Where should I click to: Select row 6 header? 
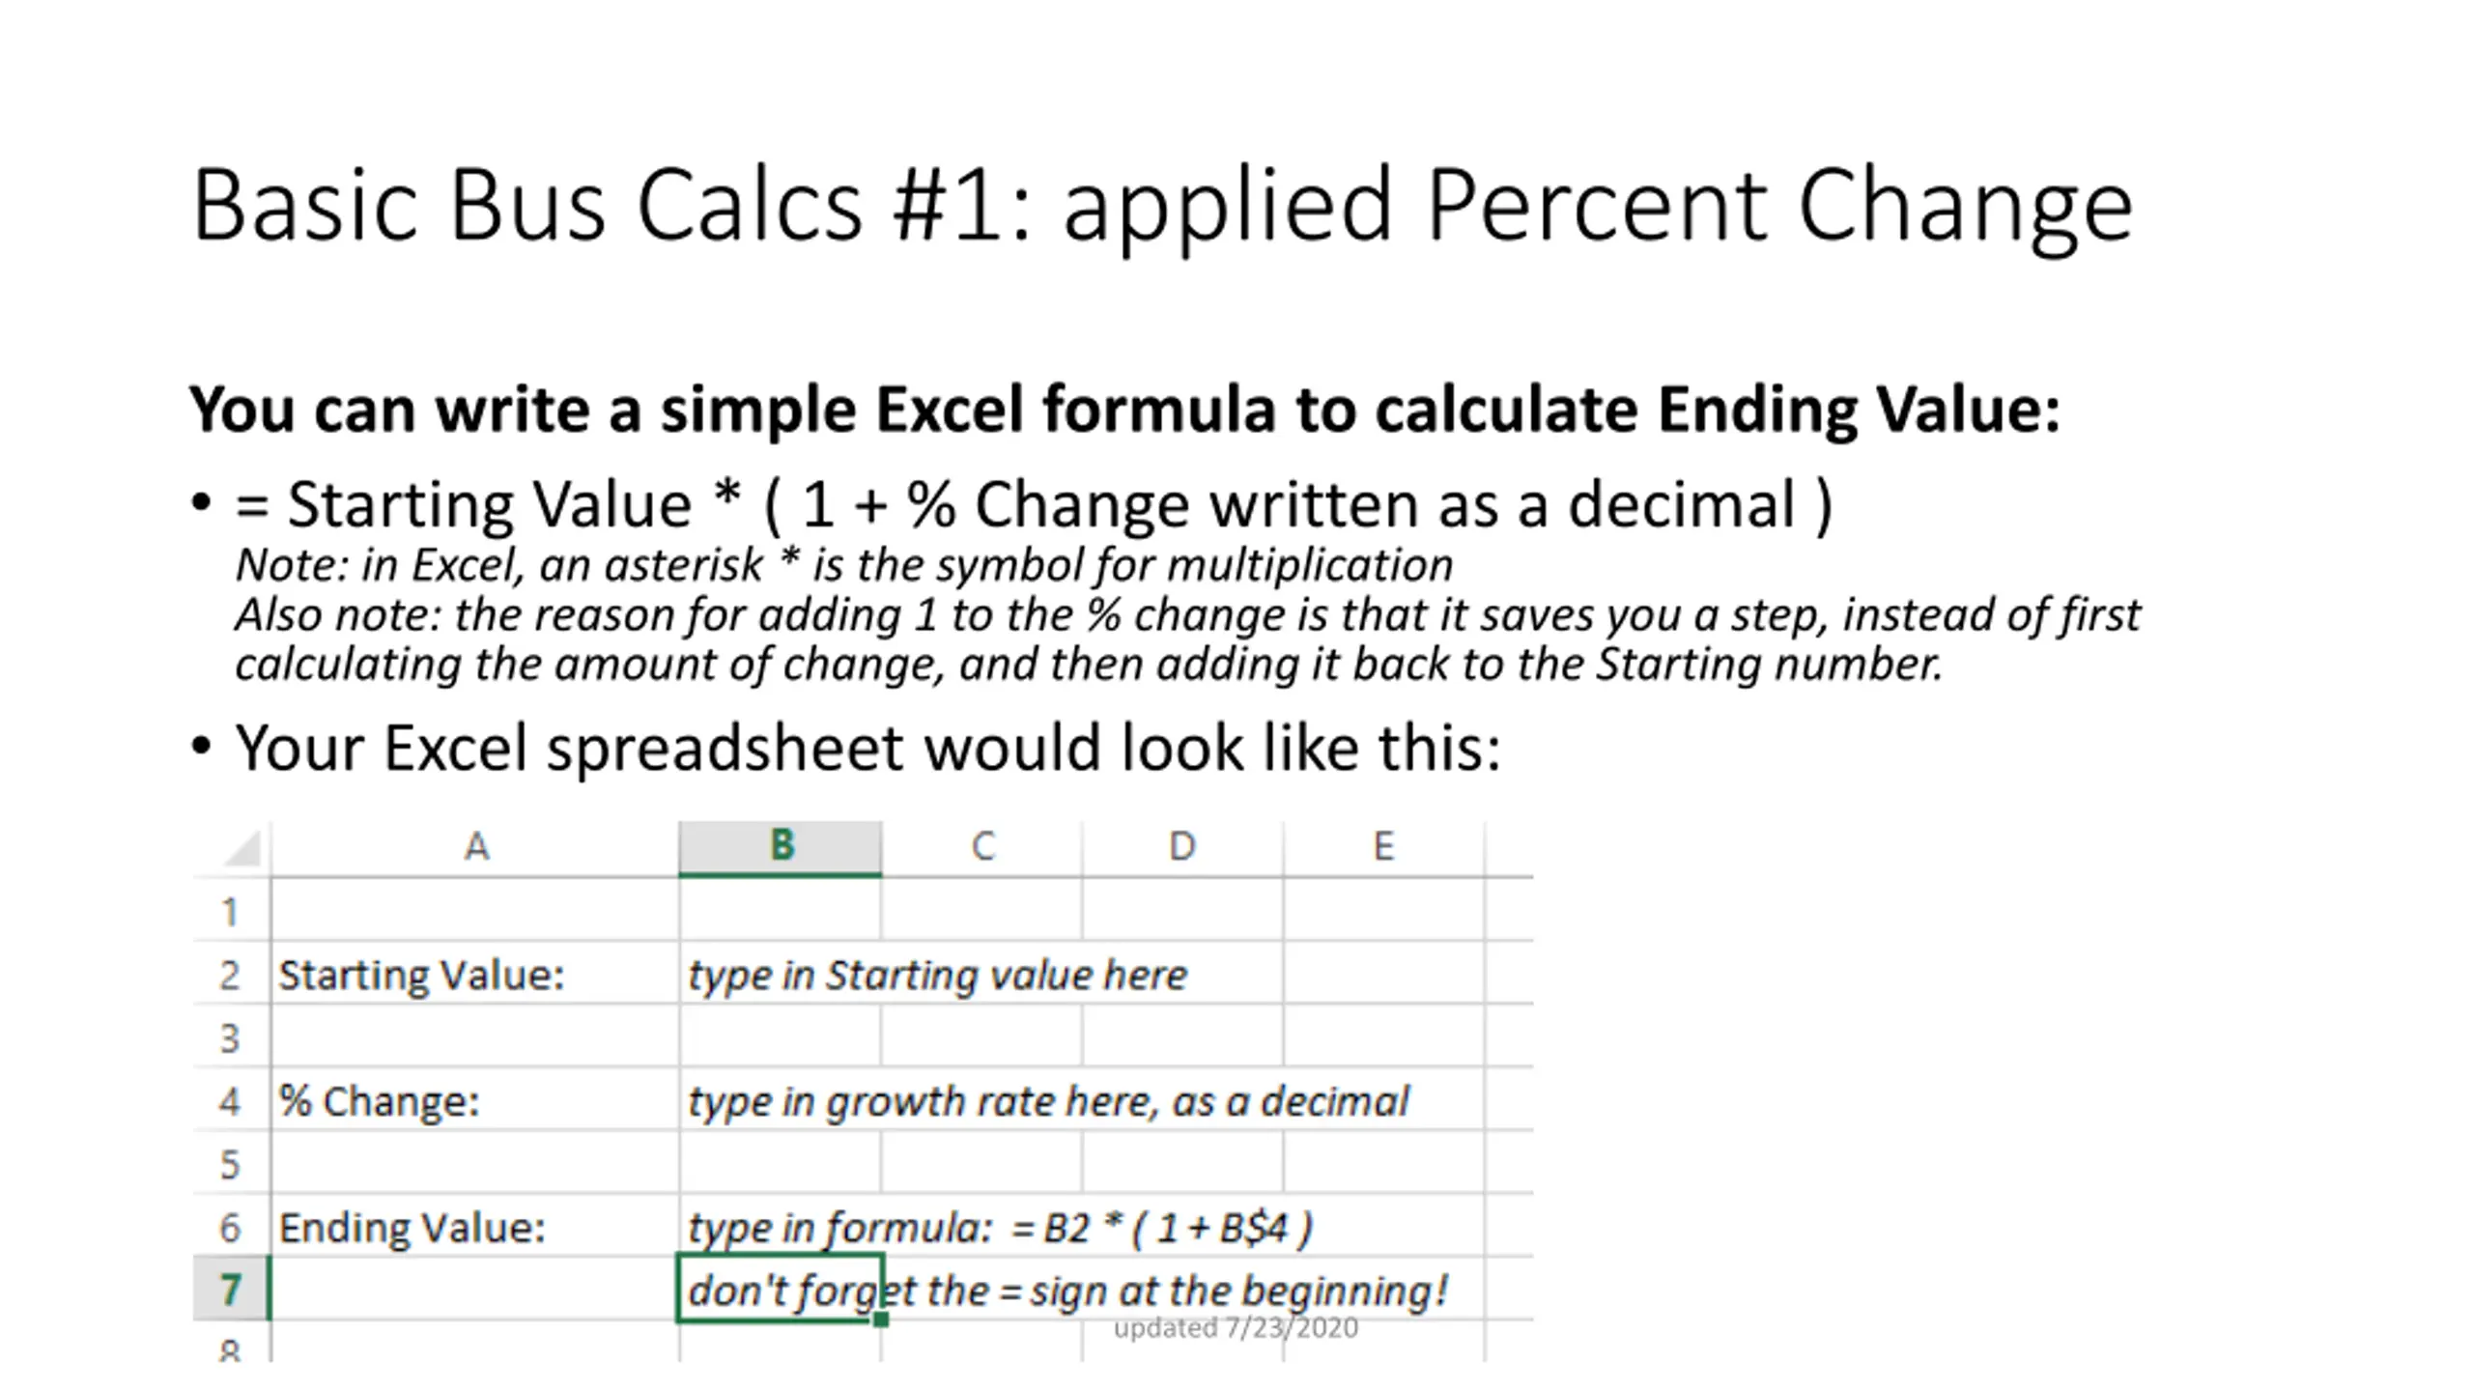[x=231, y=1227]
